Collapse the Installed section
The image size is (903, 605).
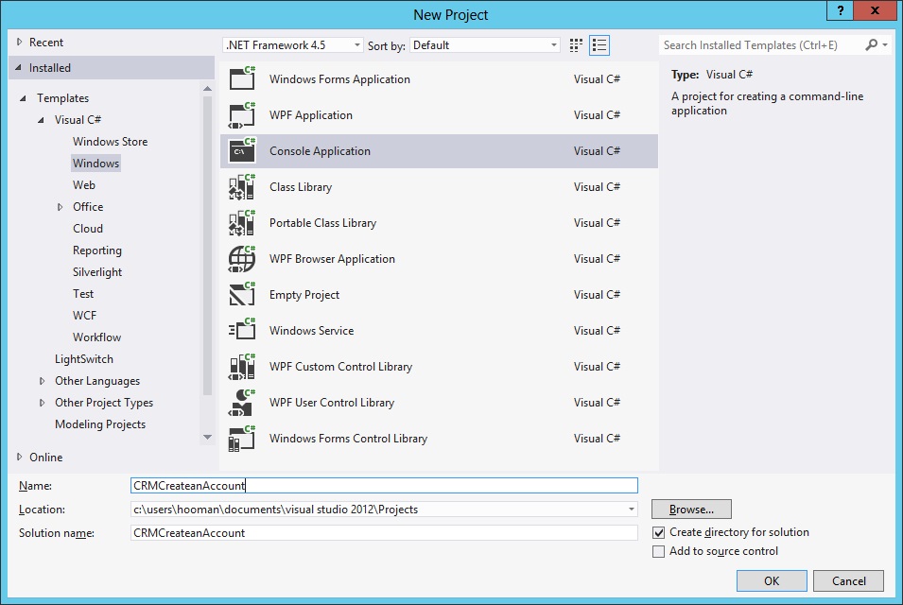18,67
